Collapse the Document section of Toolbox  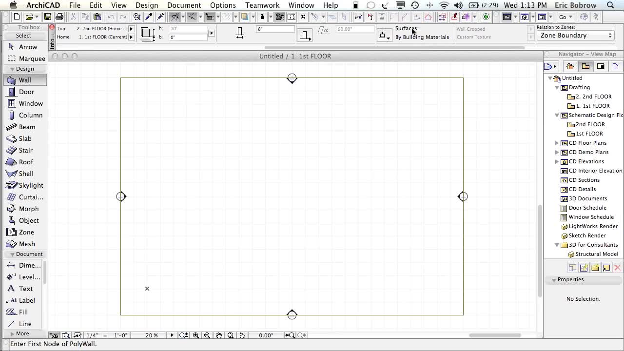12,254
